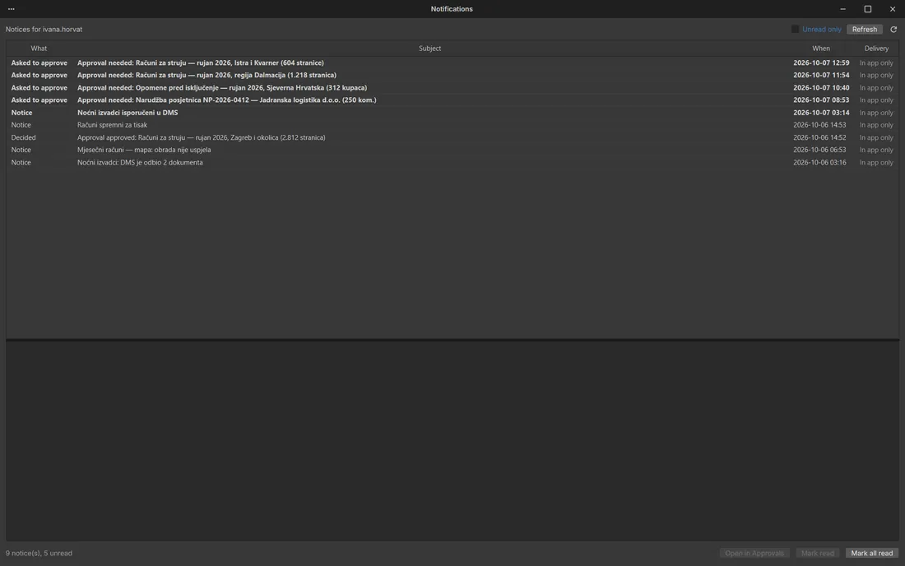The image size is (905, 566).
Task: Click the 9 notice(s), 5 unread status text
Action: coord(39,554)
